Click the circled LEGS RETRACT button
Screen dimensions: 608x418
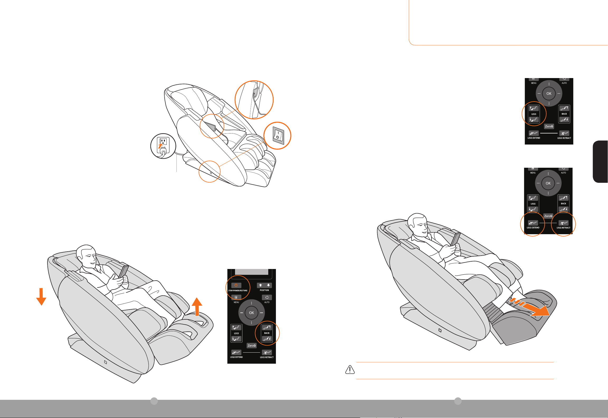(x=563, y=223)
